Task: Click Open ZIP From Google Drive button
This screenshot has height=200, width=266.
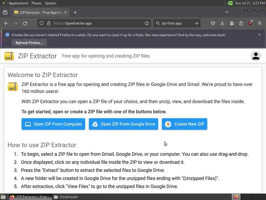Action: (x=123, y=124)
